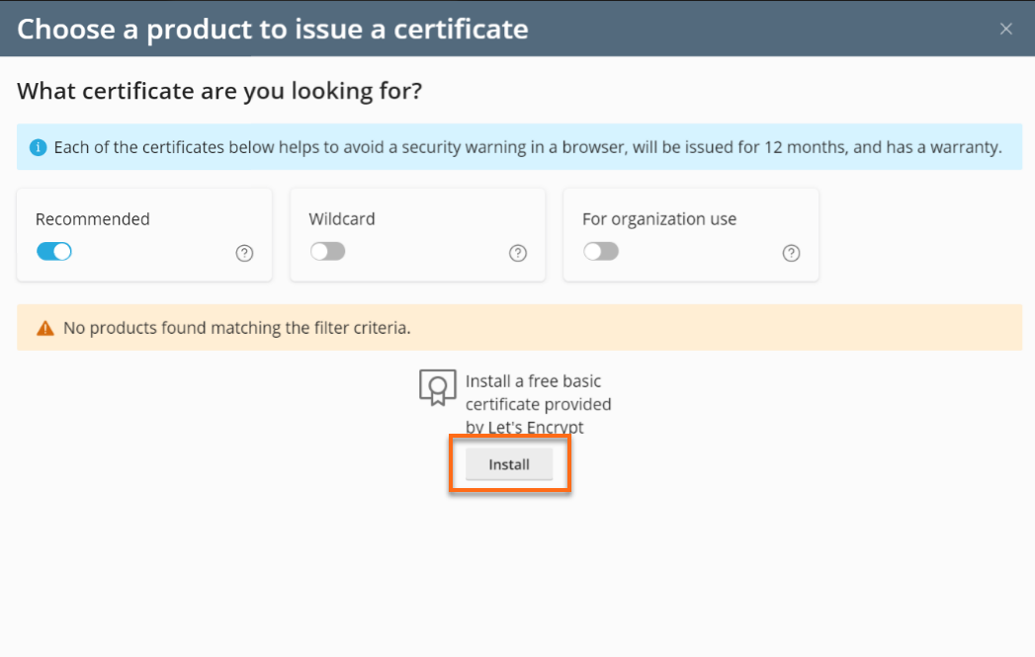Click the Install button inside the orange highlight

pyautogui.click(x=509, y=463)
